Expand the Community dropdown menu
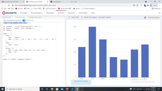Screen dimensions: 162x91 (83, 13)
